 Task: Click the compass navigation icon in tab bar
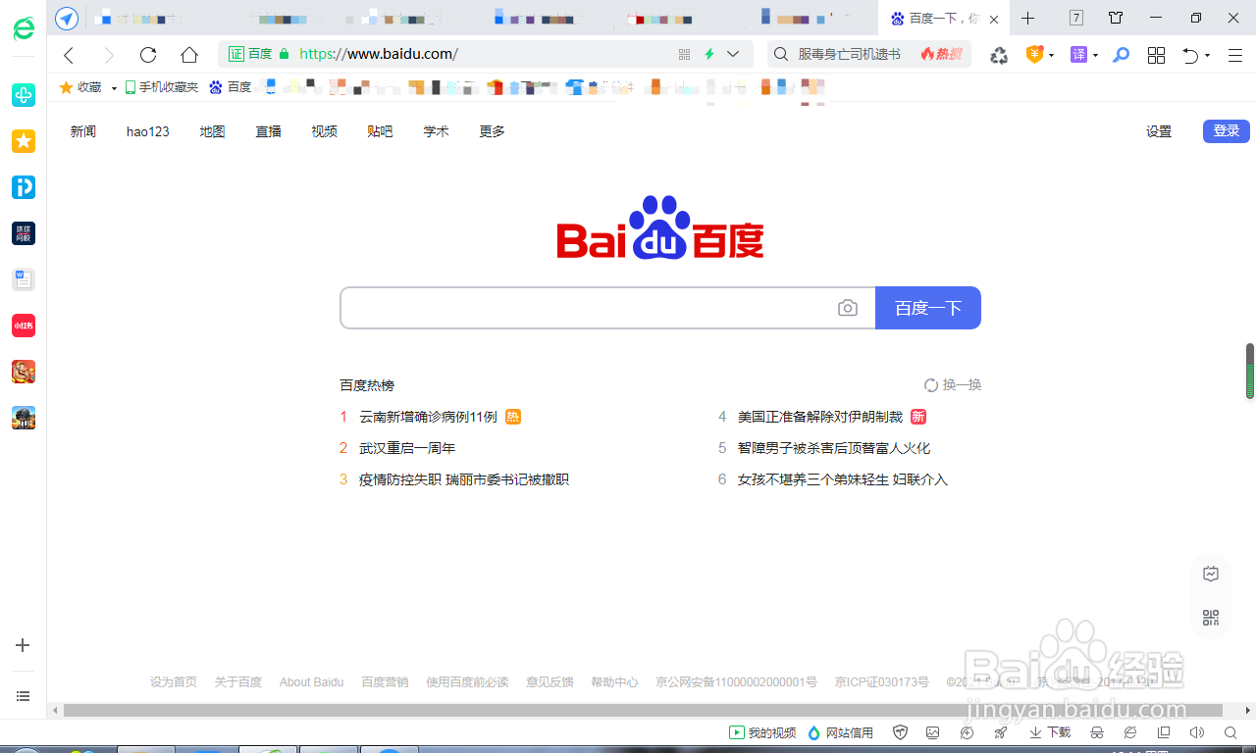(67, 19)
